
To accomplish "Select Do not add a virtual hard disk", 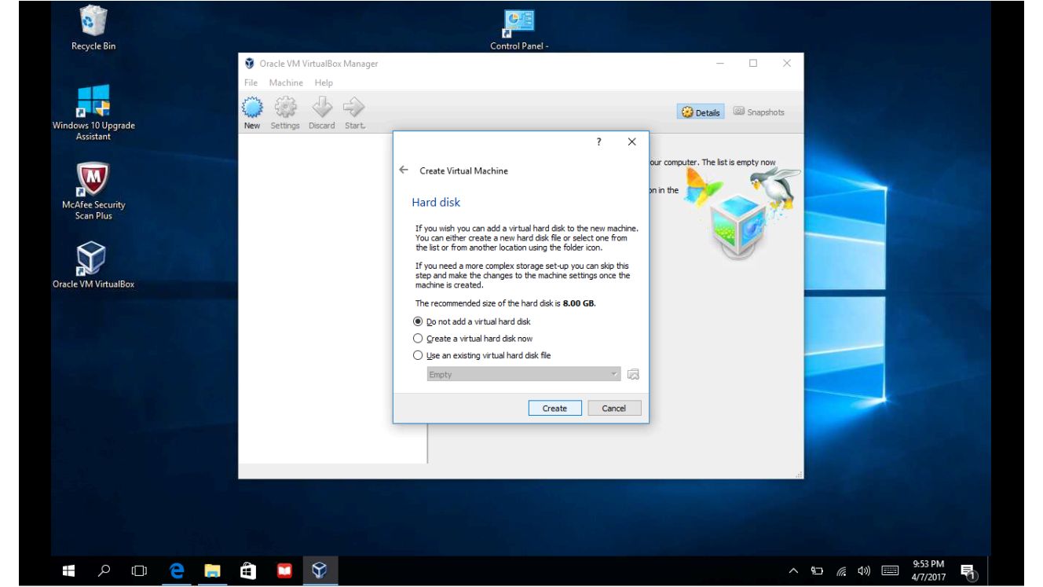I will point(418,321).
